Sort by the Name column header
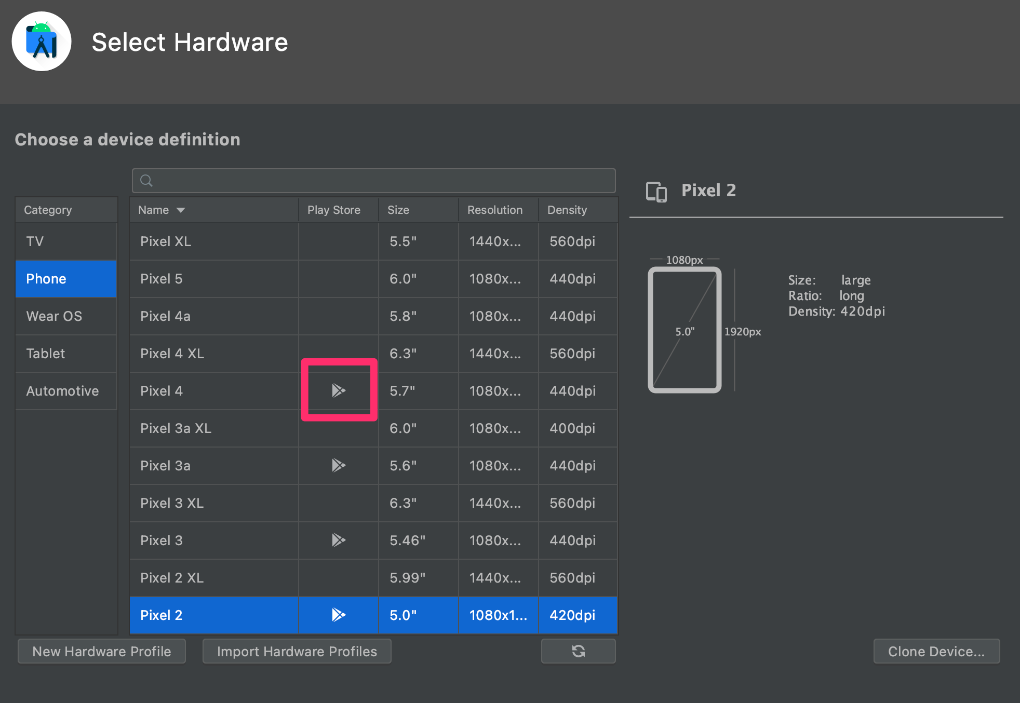The height and width of the screenshot is (703, 1020). tap(214, 210)
